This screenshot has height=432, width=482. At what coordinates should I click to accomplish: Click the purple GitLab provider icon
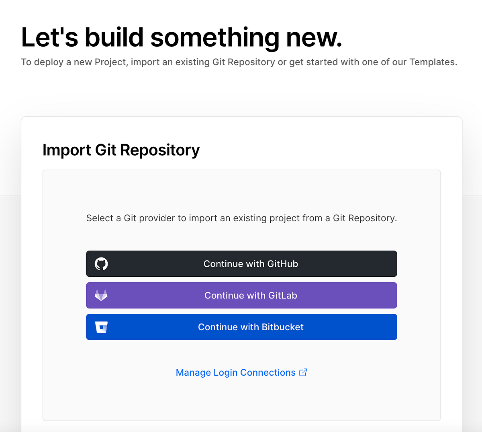pos(102,295)
